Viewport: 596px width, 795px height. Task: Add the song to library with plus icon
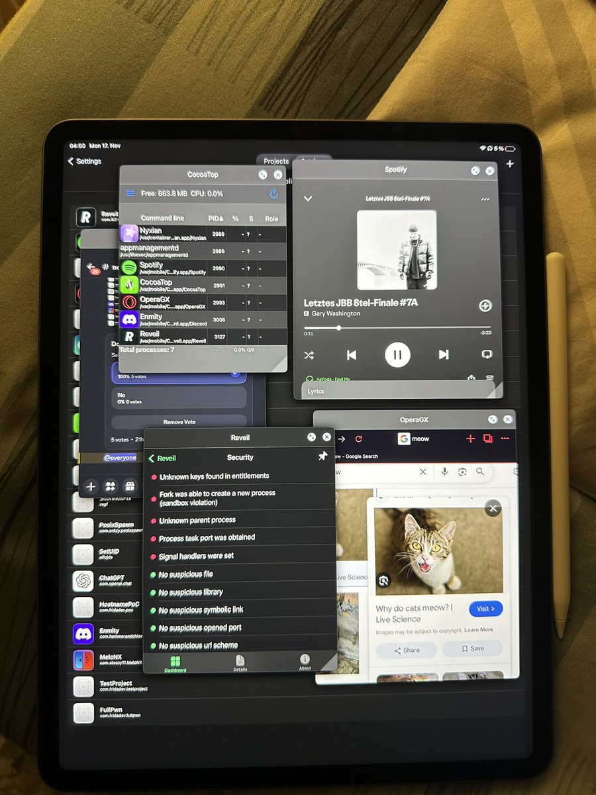[x=485, y=305]
